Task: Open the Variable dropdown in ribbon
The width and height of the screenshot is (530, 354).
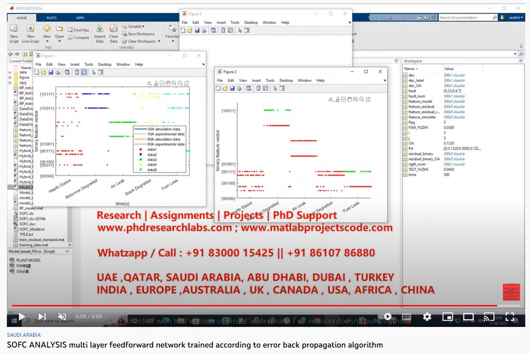Action: (143, 27)
